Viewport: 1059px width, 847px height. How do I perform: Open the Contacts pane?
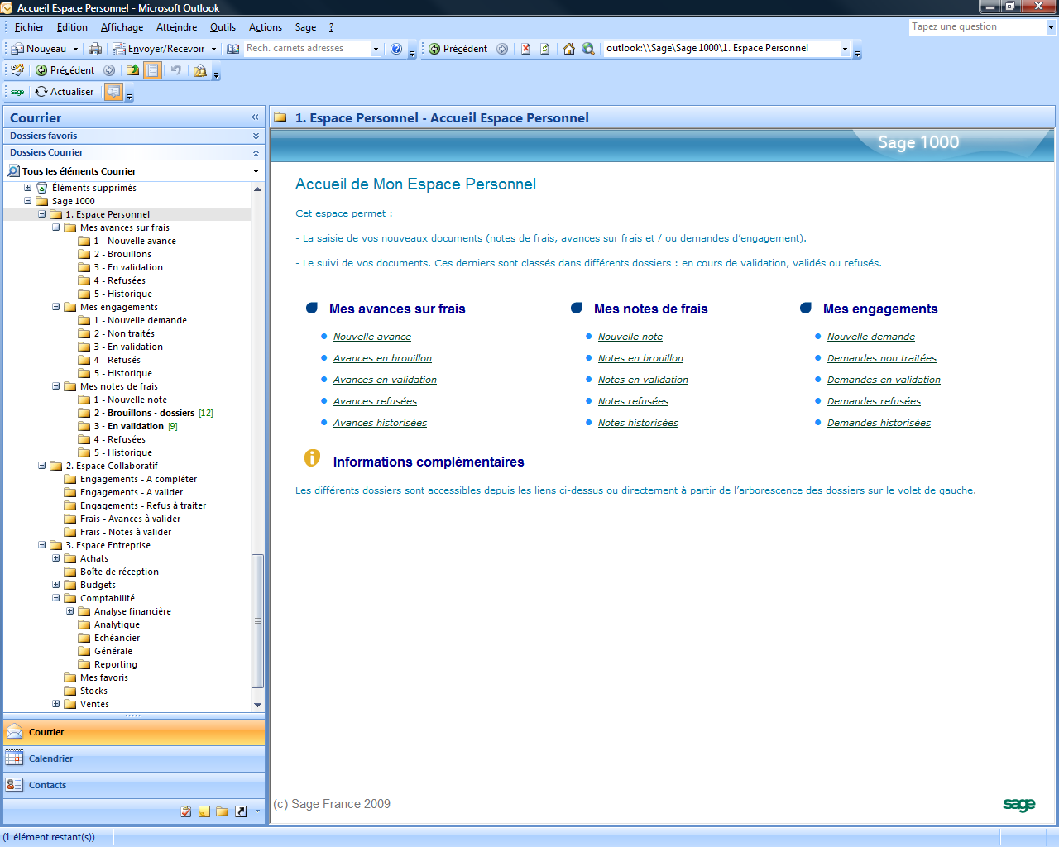click(134, 785)
